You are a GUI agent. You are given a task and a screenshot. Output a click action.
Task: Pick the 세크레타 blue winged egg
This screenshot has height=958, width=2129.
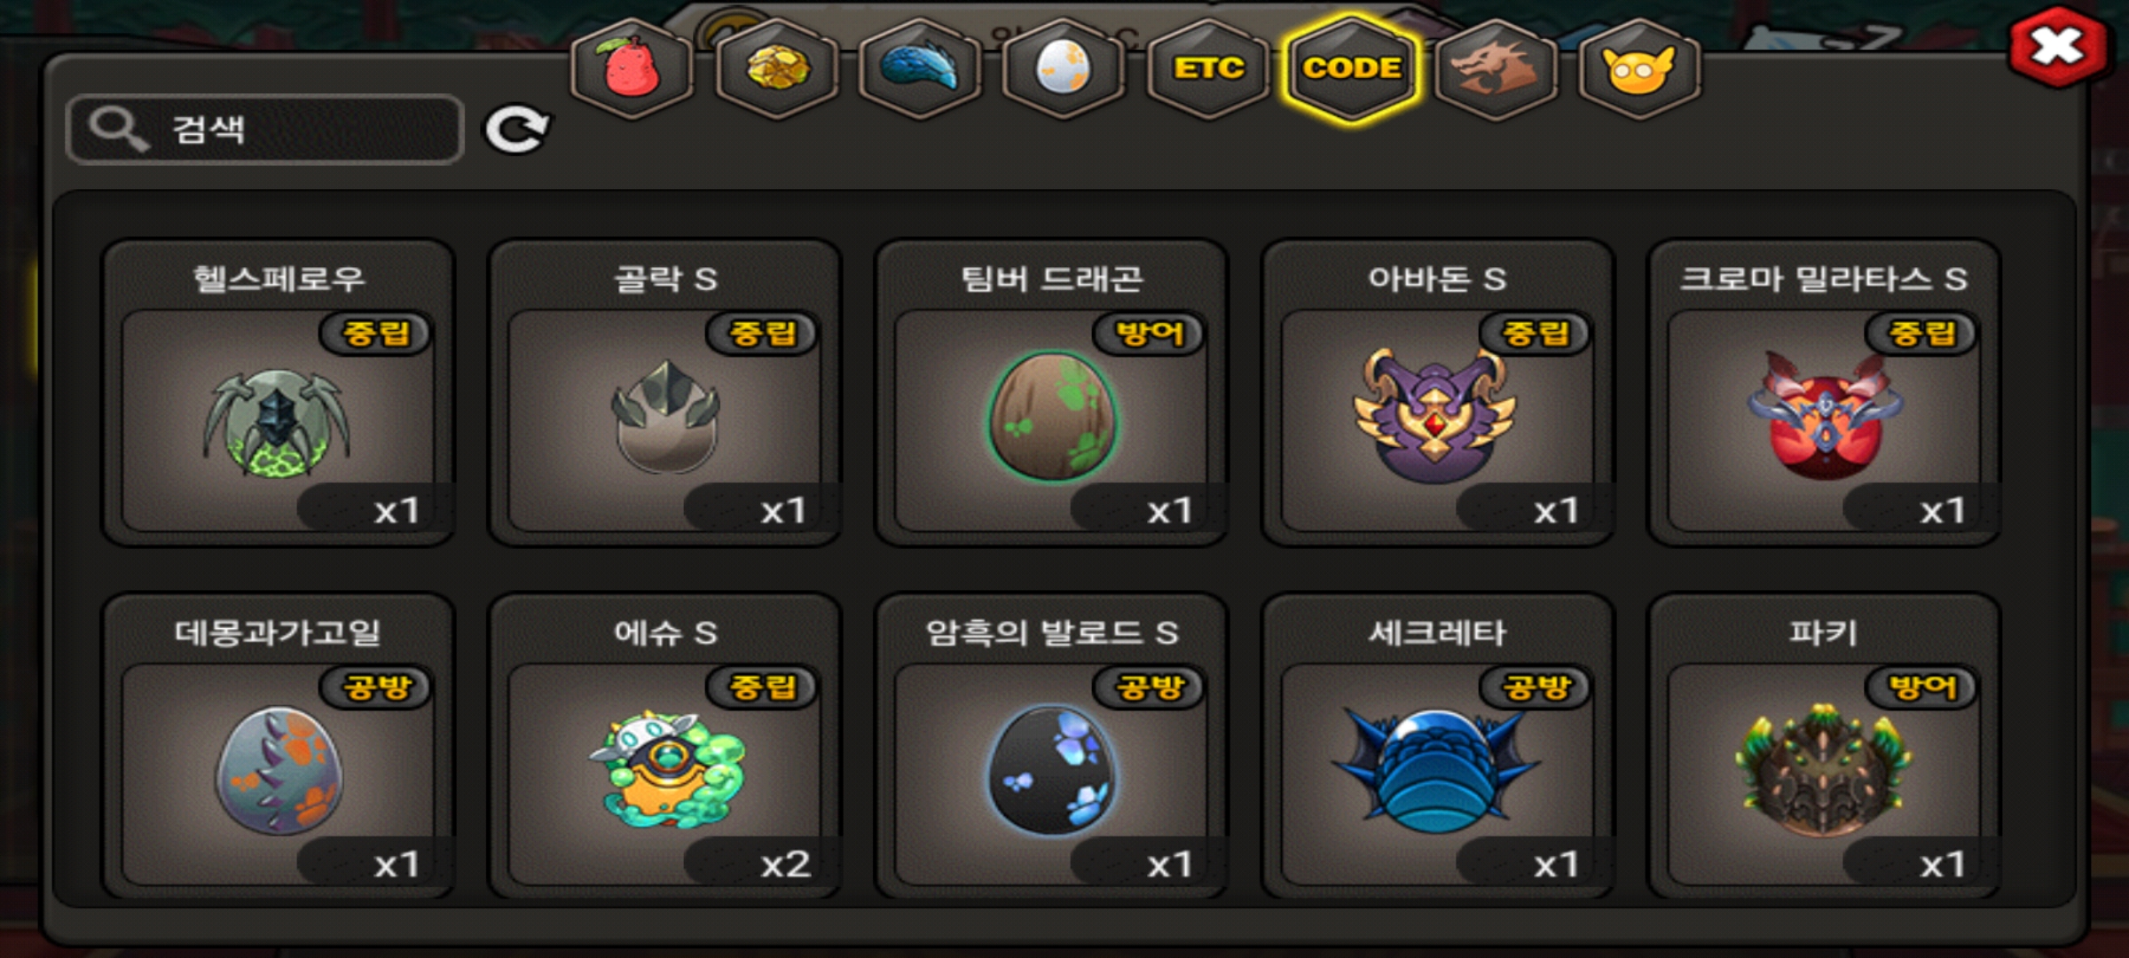[x=1438, y=745]
